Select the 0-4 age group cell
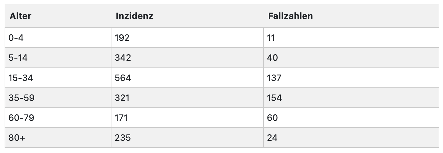 [58, 38]
